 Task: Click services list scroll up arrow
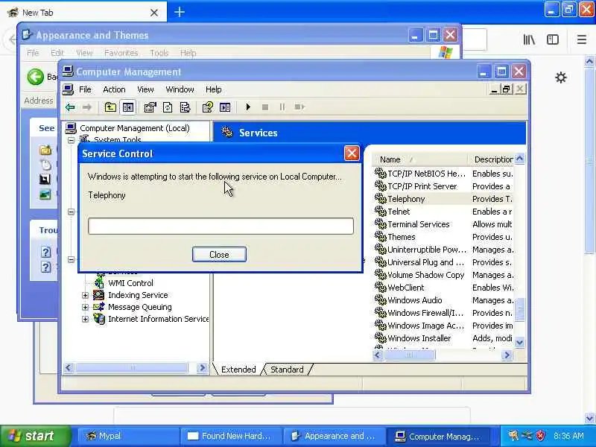click(x=519, y=159)
